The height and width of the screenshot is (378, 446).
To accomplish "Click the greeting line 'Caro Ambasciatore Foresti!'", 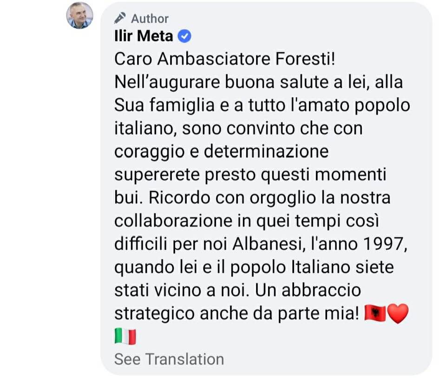I will 225,59.
